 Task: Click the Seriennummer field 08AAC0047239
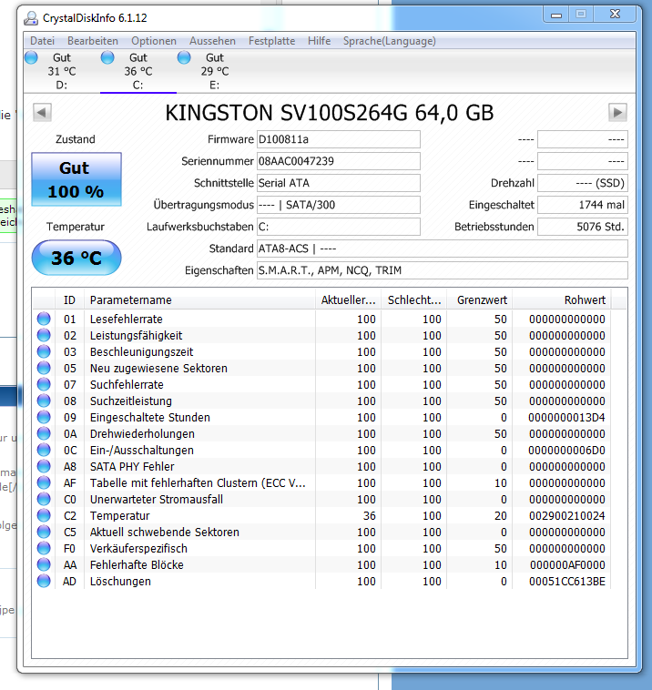338,161
